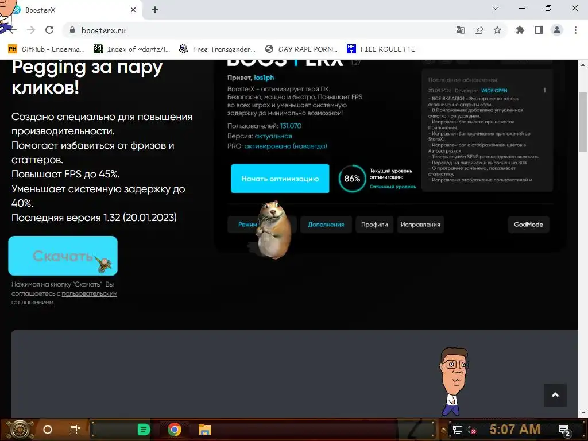Screen dimensions: 588x441
Task: Select the Профили tab
Action: pyautogui.click(x=374, y=225)
